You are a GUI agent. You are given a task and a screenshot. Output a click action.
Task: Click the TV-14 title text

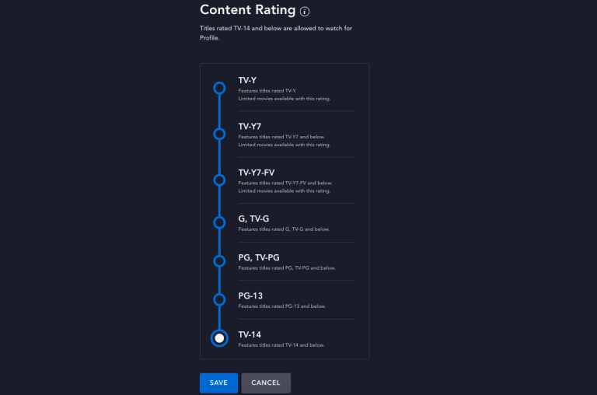(x=250, y=335)
